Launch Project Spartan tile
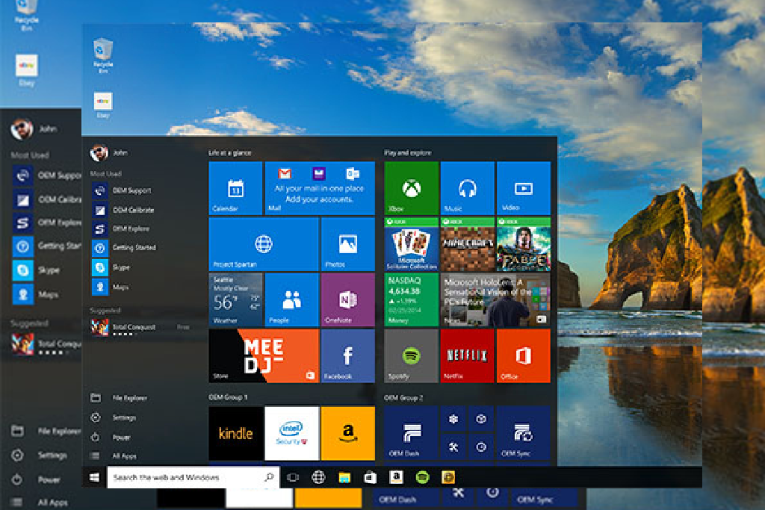The height and width of the screenshot is (510, 765). tap(264, 244)
